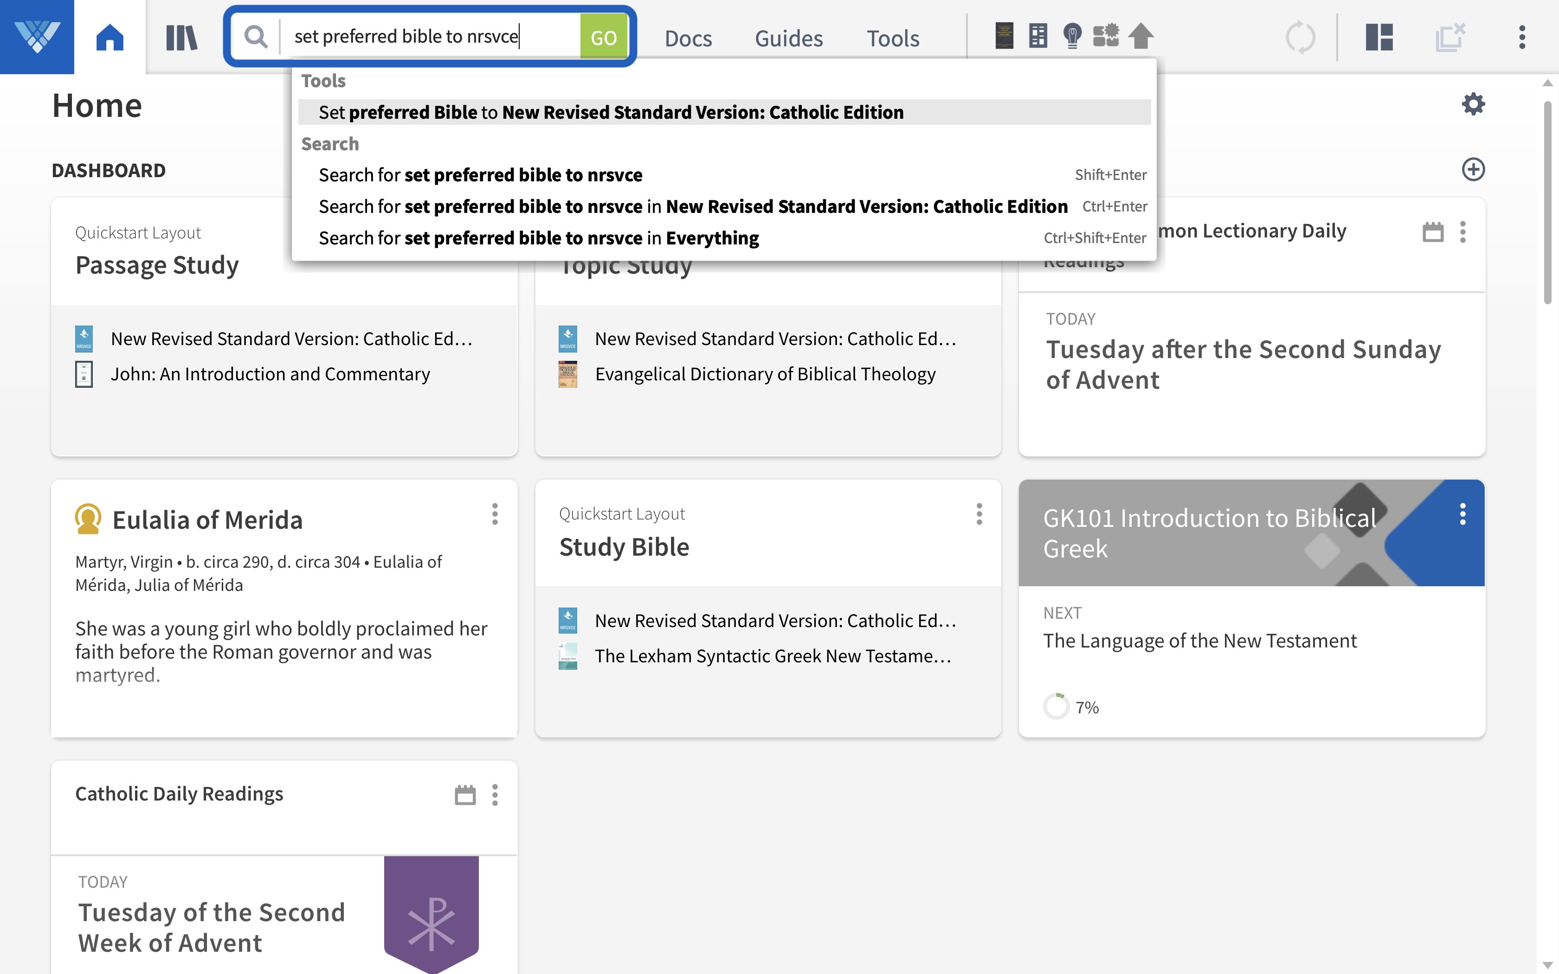
Task: Click the magnifier search icon
Action: (256, 37)
